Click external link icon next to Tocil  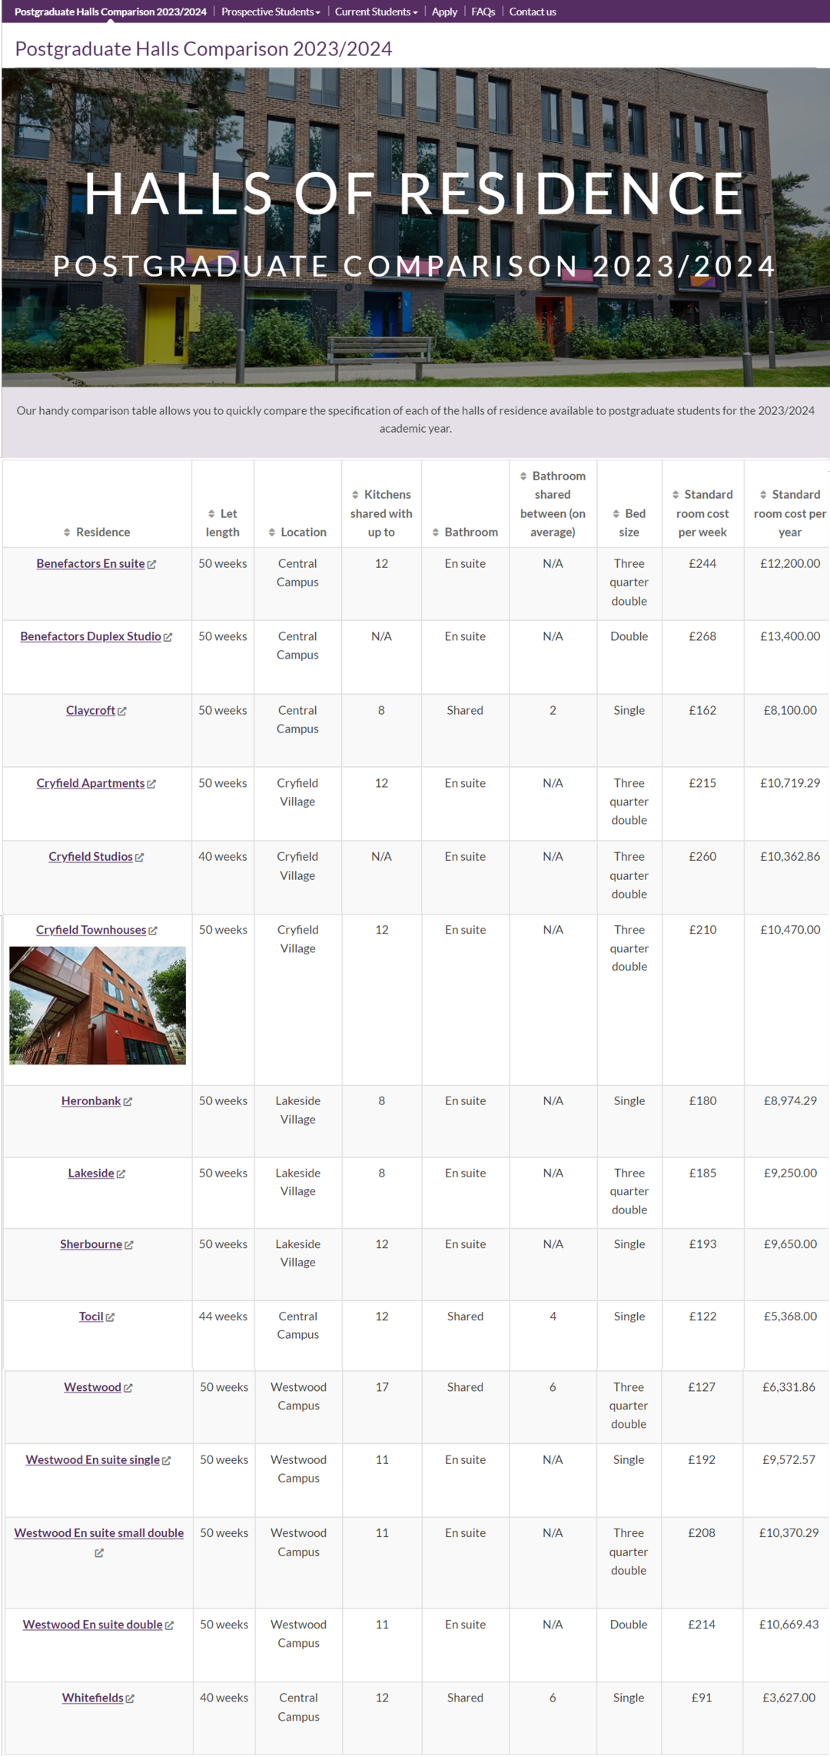click(x=110, y=1317)
